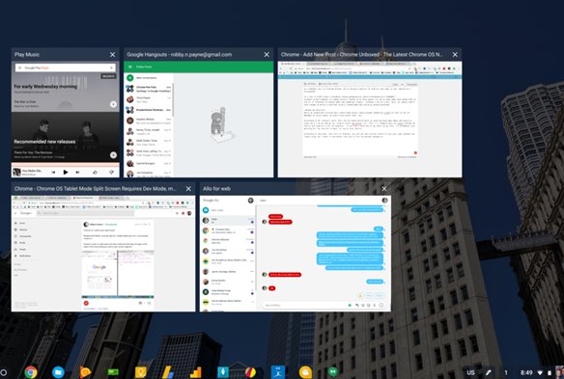Open Google Keep from the shelf
The image size is (564, 379).
click(x=140, y=372)
